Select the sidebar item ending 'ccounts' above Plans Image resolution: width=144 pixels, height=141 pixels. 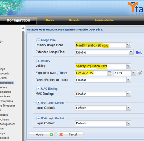pos(5,74)
